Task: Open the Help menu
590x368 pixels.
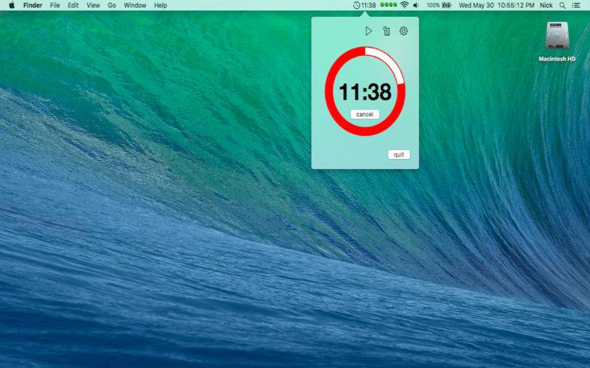Action: pyautogui.click(x=160, y=5)
